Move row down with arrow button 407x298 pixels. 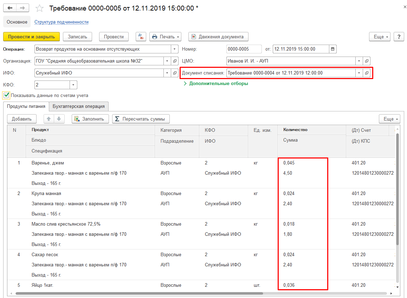59,119
